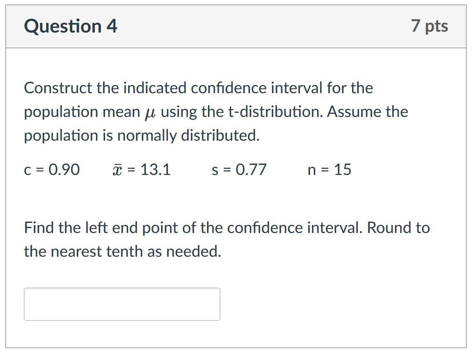Click the value c = 0.90
Viewport: 472px width, 353px height.
[x=51, y=170]
